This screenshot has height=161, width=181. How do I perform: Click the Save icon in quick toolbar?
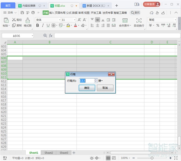[x=22, y=13]
